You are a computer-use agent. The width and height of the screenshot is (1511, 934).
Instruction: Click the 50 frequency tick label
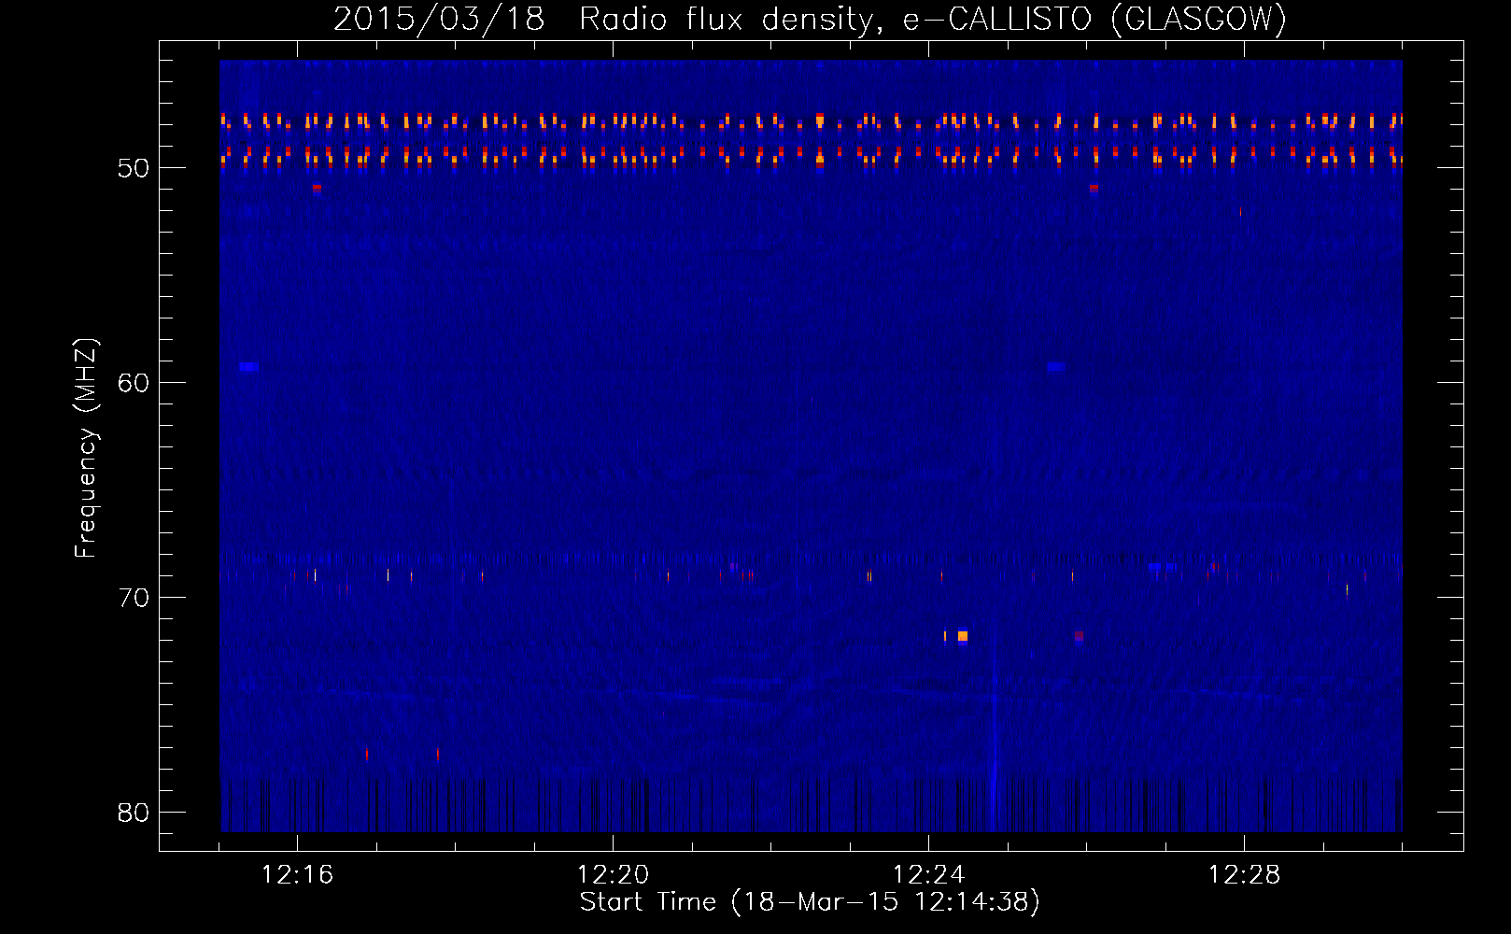(134, 168)
